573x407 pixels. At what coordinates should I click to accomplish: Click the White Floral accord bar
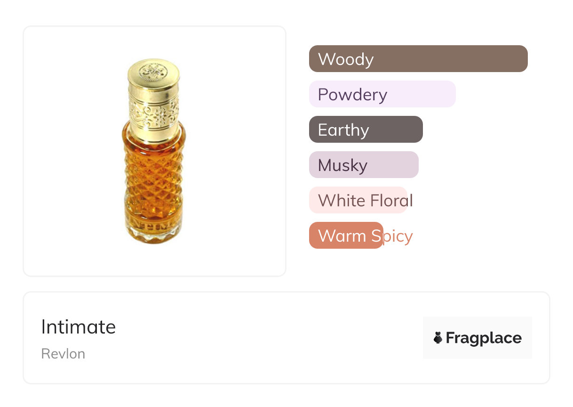pos(358,200)
